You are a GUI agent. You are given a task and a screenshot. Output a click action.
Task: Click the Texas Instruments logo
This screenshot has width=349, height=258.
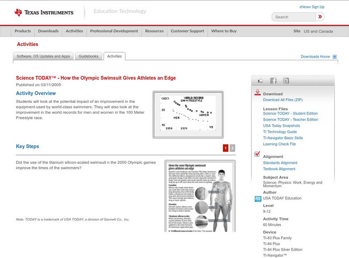44,13
